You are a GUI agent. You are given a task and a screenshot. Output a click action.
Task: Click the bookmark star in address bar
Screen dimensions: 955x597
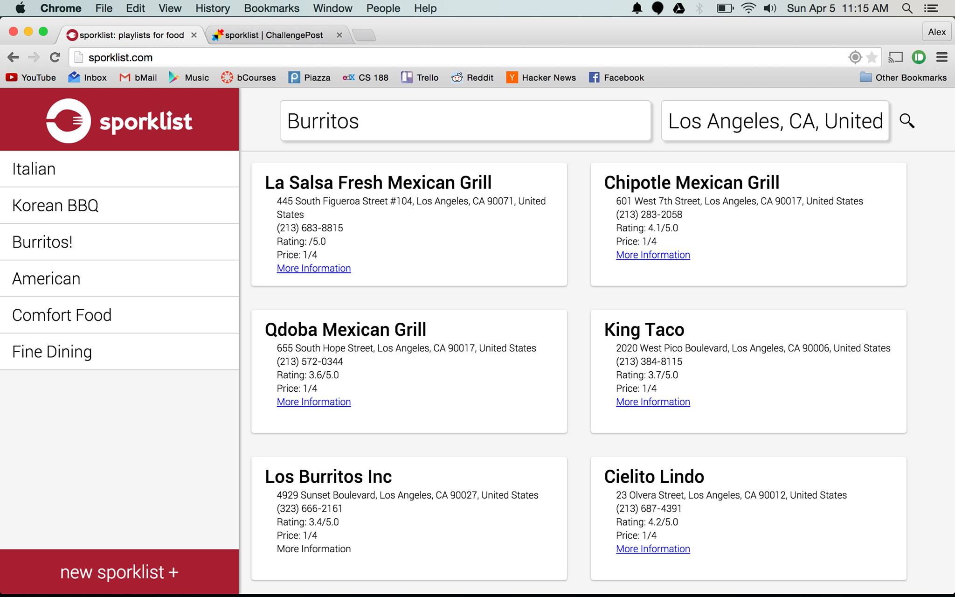872,57
